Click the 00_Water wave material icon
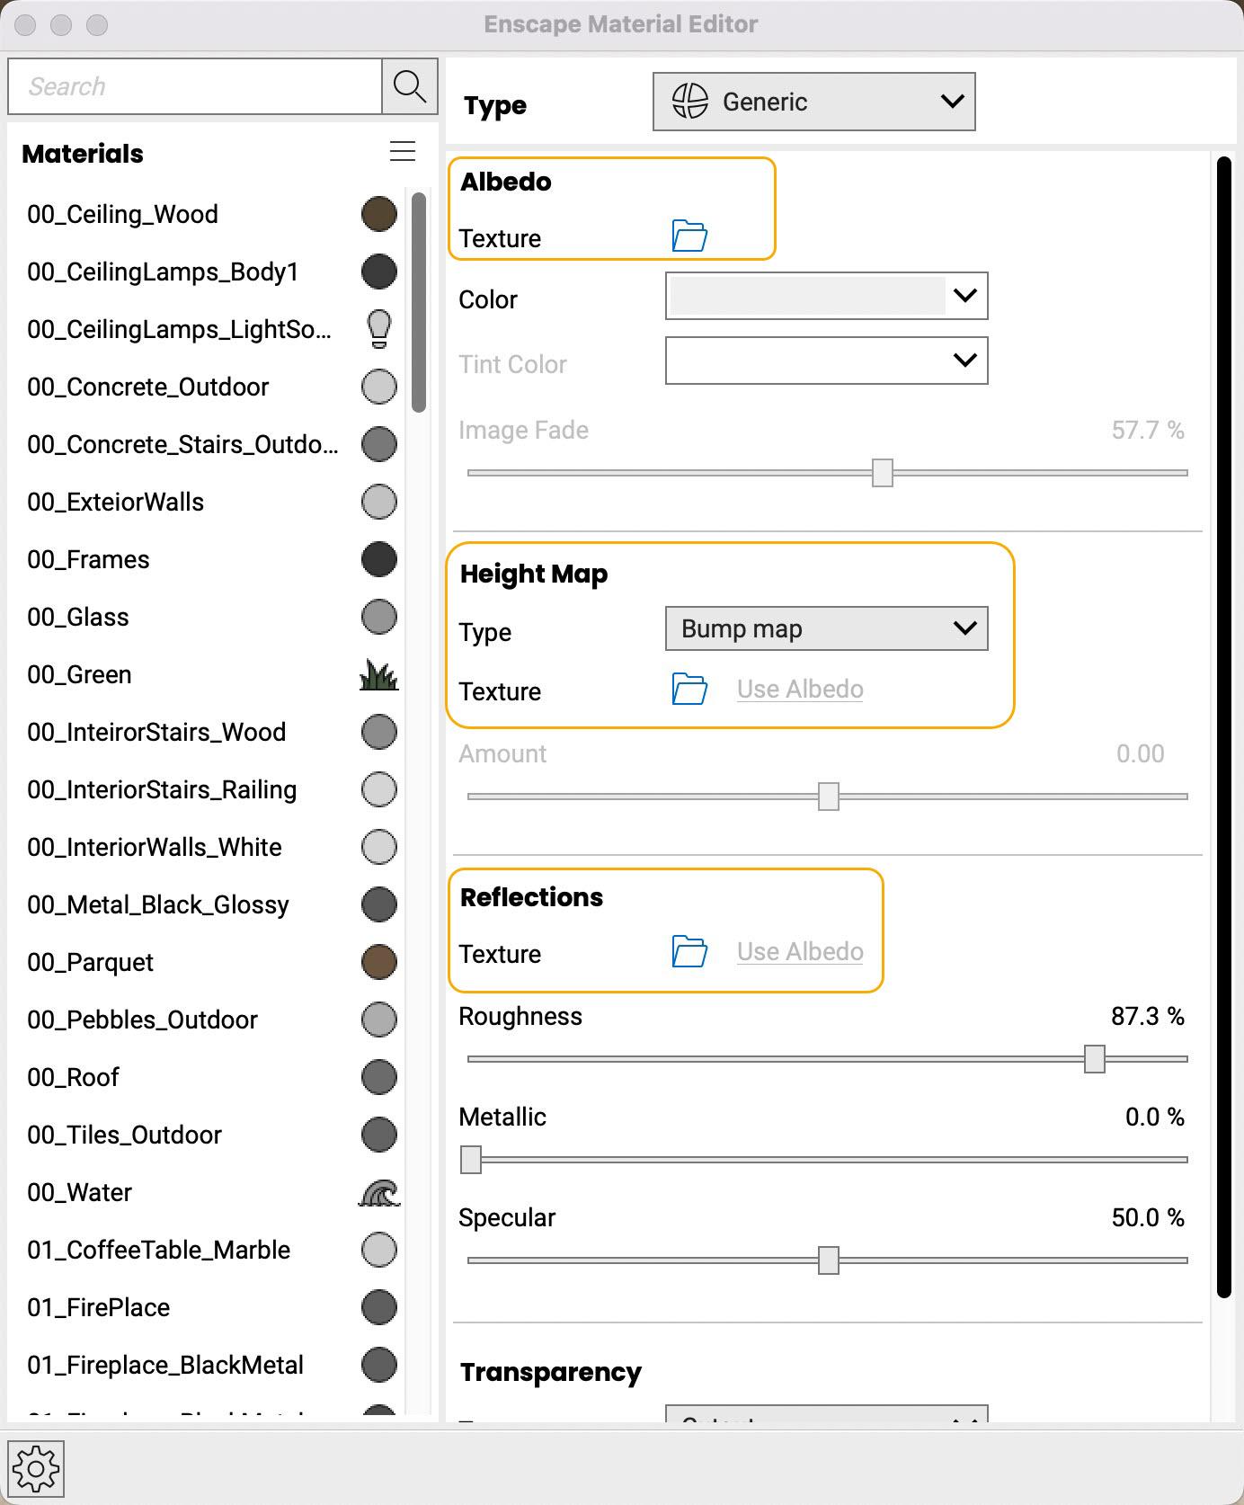 coord(378,1192)
